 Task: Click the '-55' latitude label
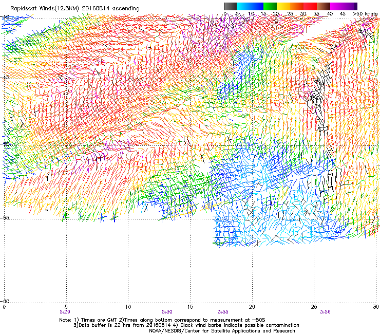5,218
